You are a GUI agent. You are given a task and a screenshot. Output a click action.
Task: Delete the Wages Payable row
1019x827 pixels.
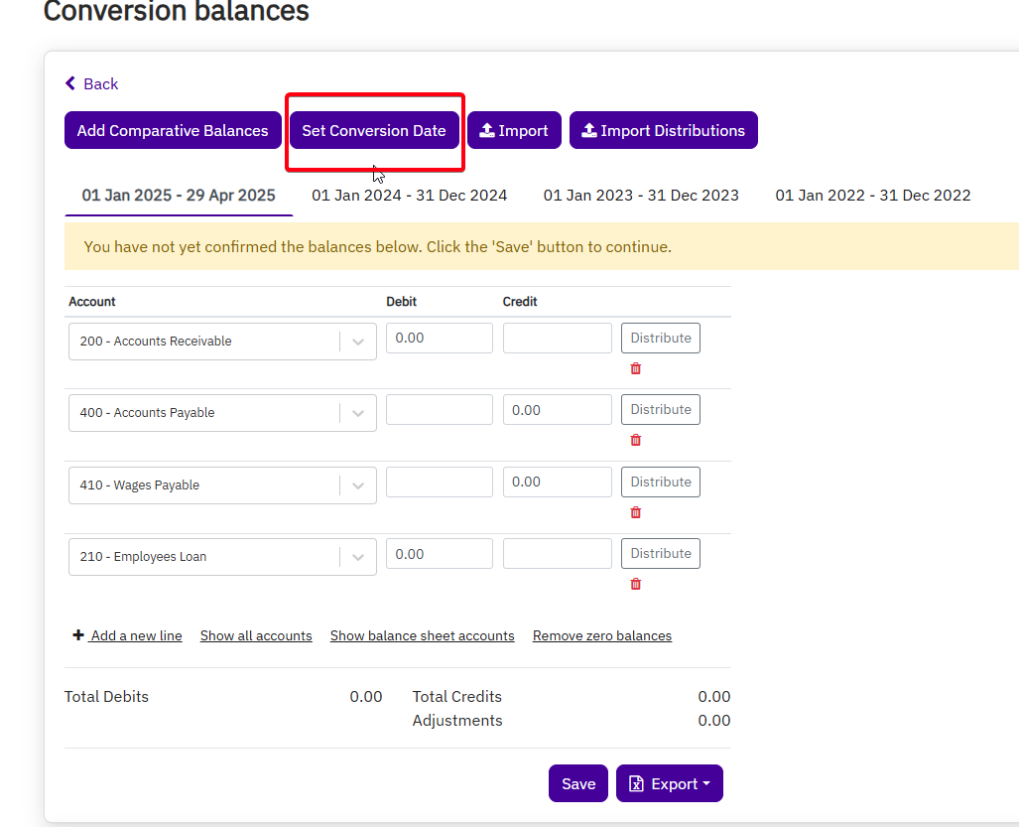635,512
